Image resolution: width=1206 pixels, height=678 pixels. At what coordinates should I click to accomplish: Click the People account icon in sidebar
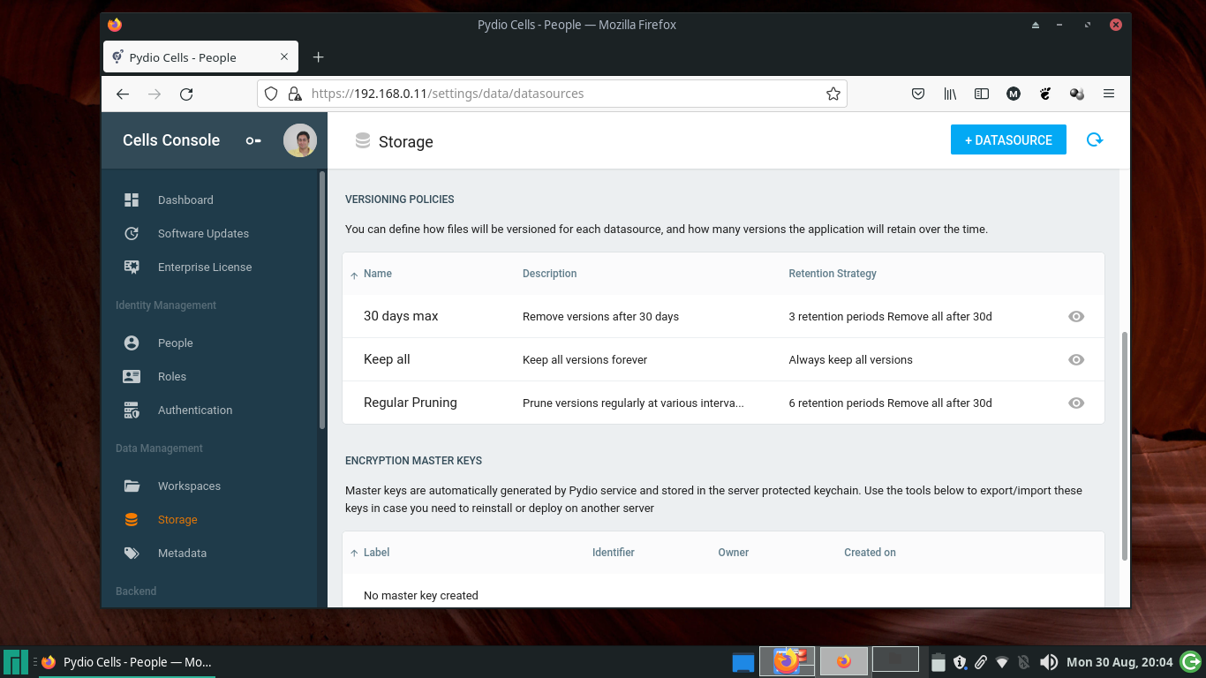[132, 343]
